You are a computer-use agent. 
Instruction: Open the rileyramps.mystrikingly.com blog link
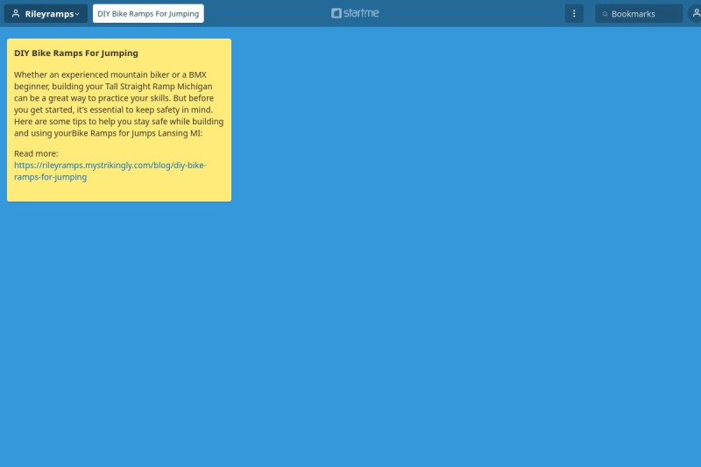point(110,171)
